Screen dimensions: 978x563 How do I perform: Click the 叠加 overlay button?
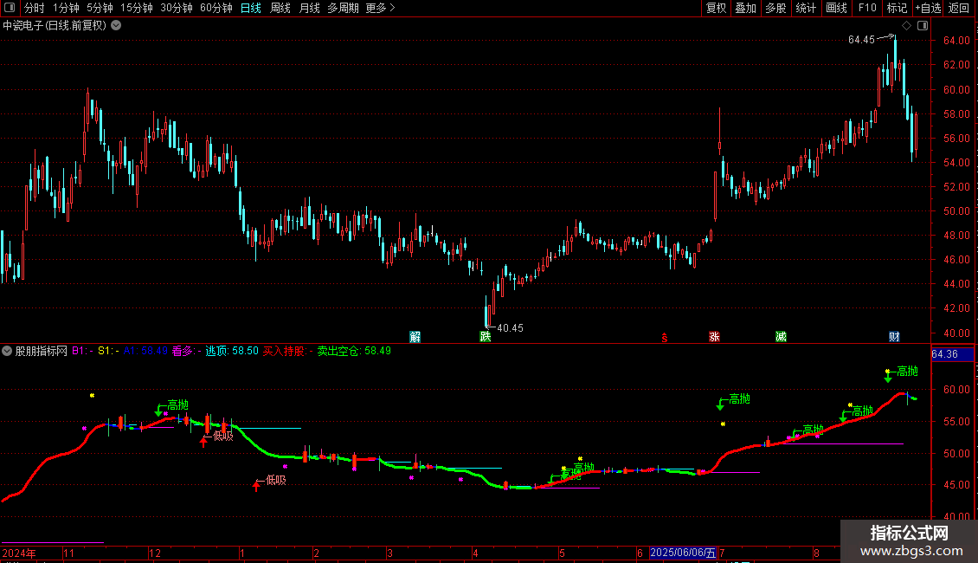pyautogui.click(x=745, y=8)
